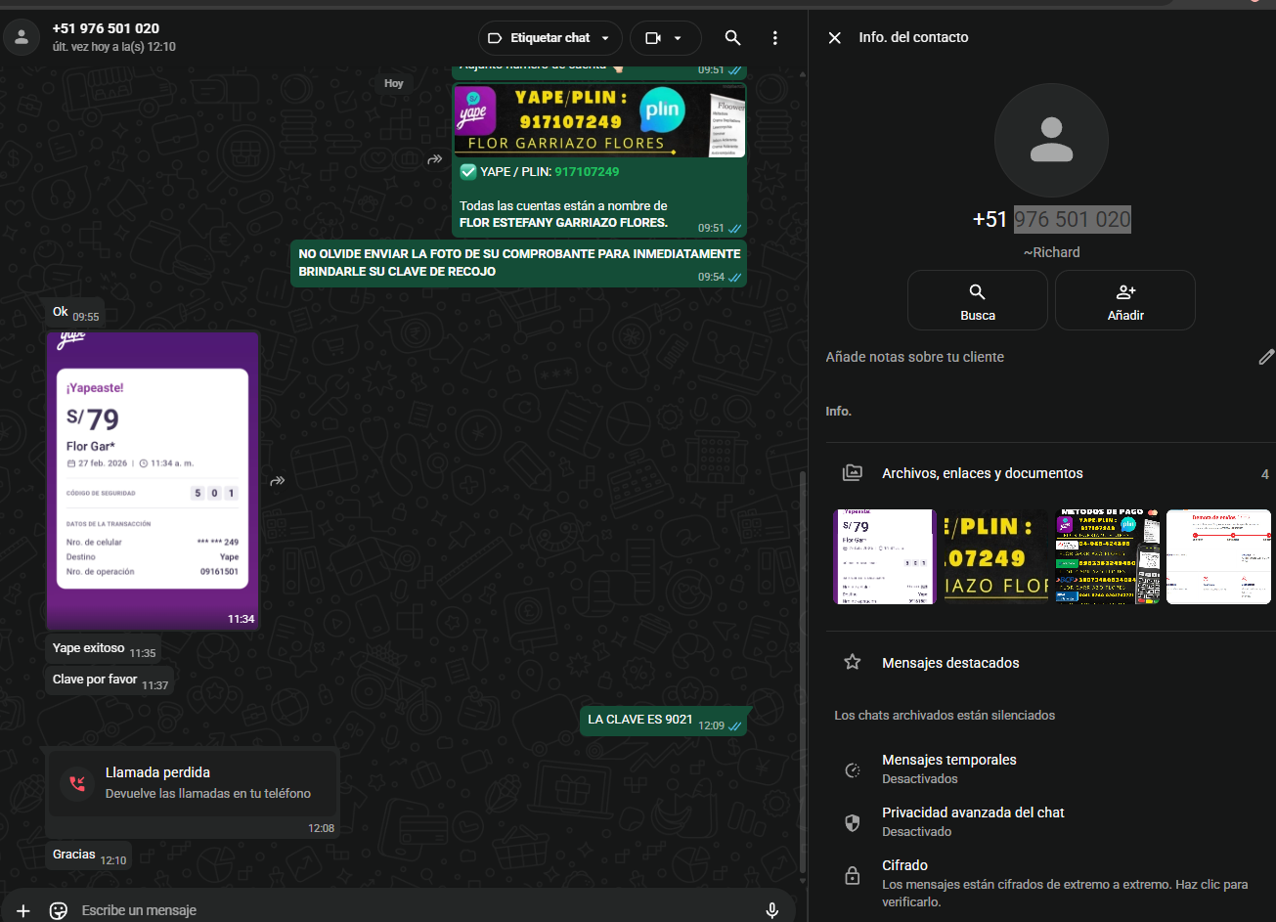This screenshot has height=922, width=1276.
Task: Open Mensajes temporales setting
Action: (948, 768)
